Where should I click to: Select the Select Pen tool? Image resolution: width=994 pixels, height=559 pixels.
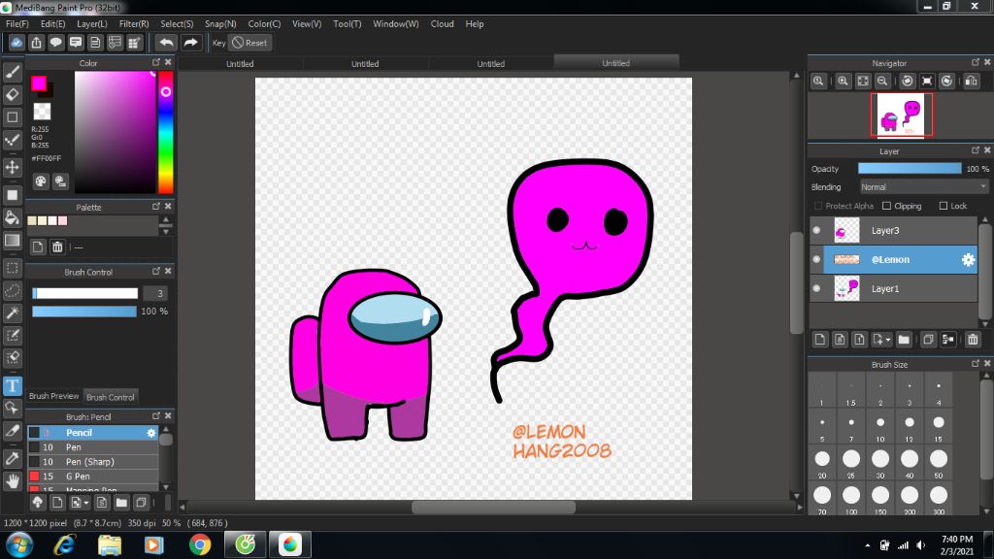coord(12,335)
